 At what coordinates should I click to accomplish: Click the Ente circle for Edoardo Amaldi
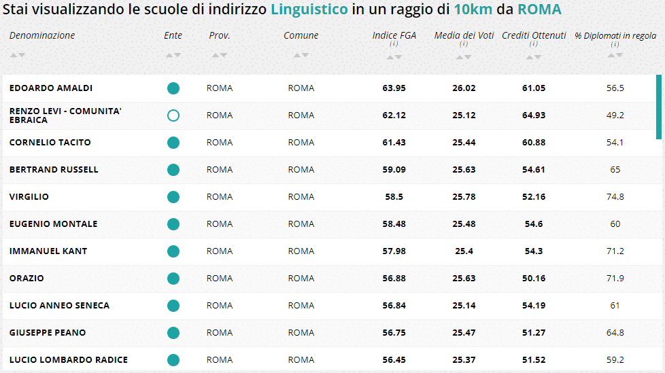coord(173,88)
